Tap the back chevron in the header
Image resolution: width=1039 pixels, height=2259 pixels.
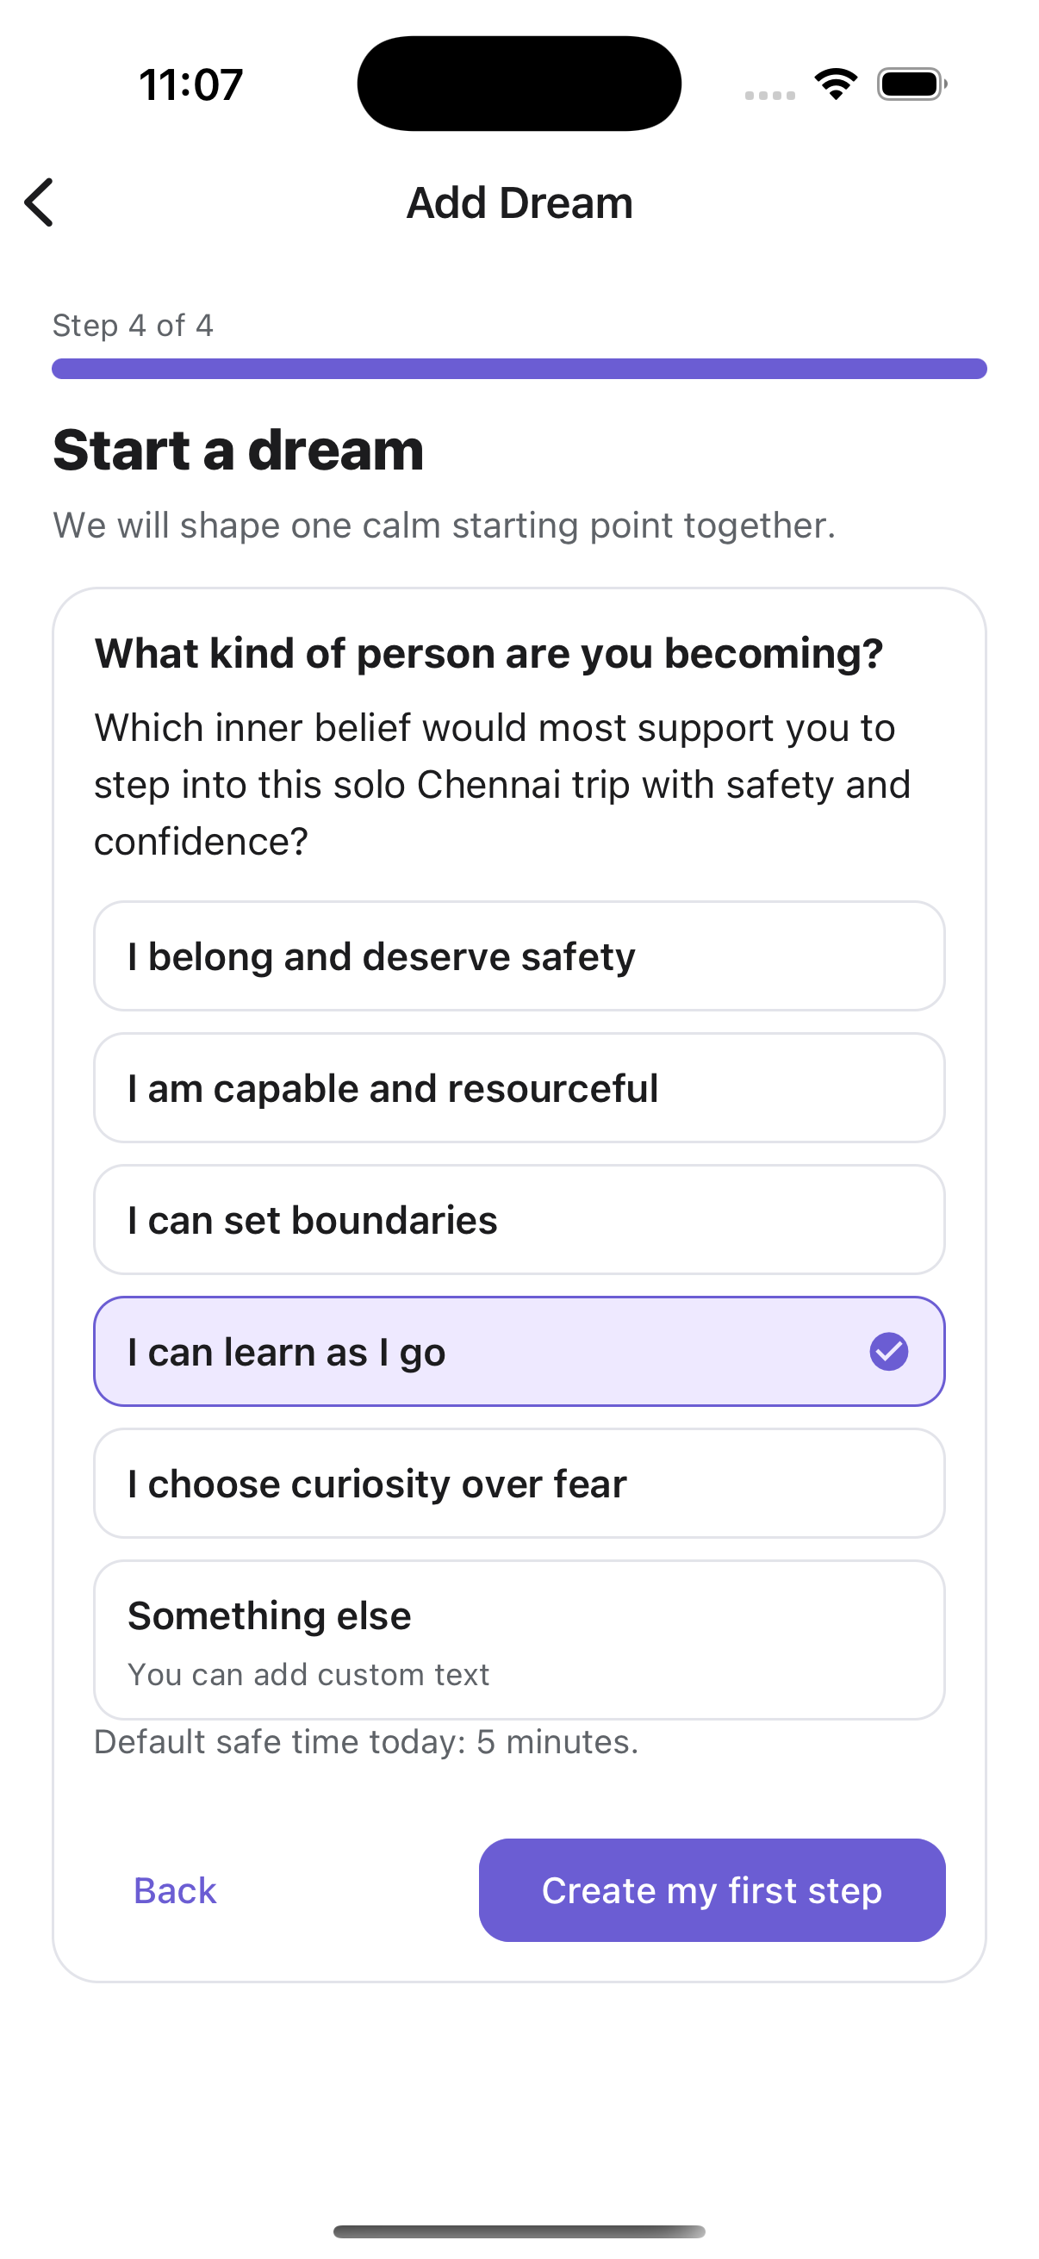40,202
